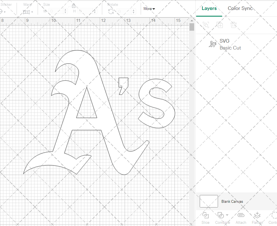This screenshot has width=277, height=226.
Task: Switch to the Color Sync tab
Action: pyautogui.click(x=240, y=8)
